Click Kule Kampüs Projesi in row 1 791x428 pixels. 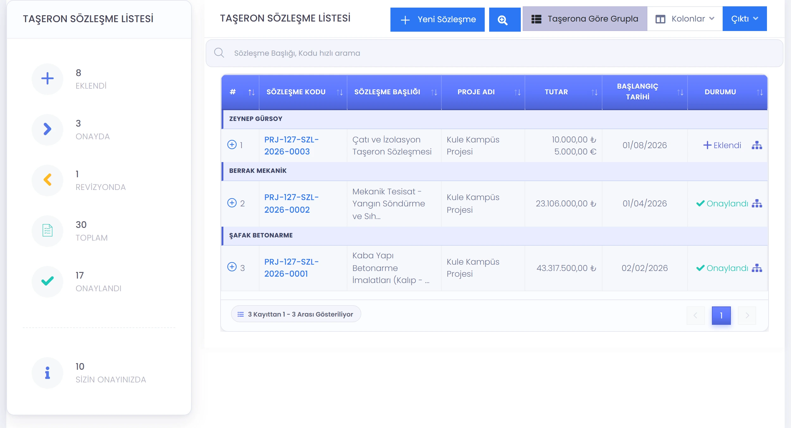[473, 146]
